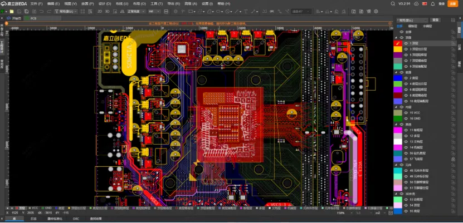Click the DRC check icon in toolbar
Screen dimensions: 463x223
[x=272, y=12]
